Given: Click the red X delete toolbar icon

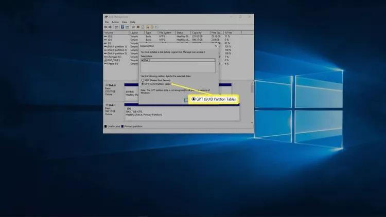Looking at the screenshot, I should (138, 27).
